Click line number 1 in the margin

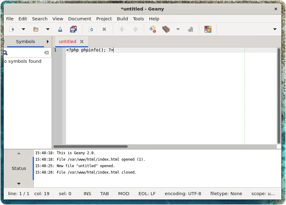tap(55, 50)
